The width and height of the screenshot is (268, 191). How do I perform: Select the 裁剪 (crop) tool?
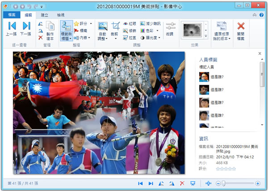pos(115,29)
